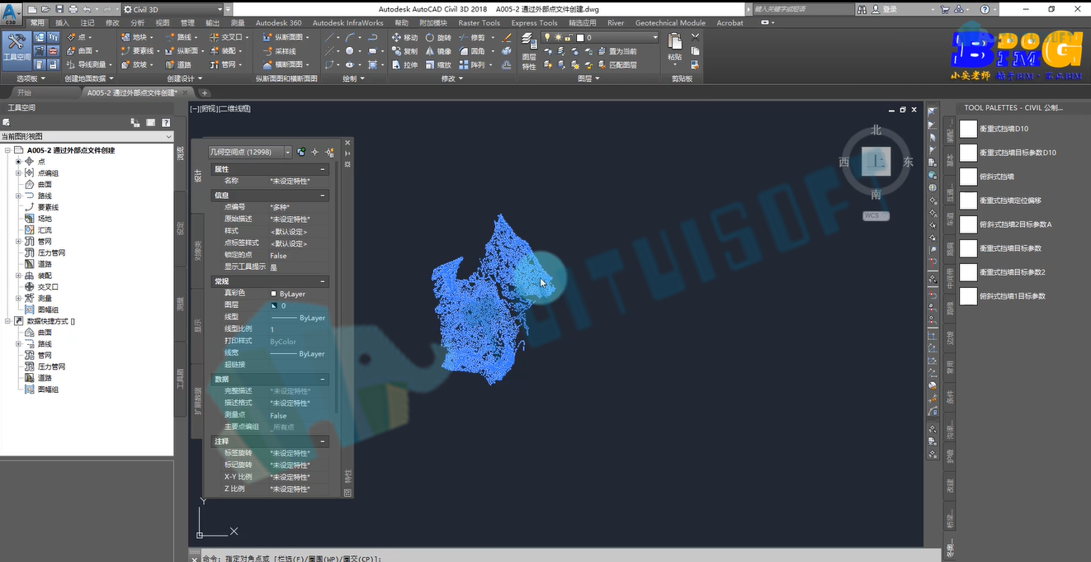Switch to the 插入 ribbon tab
Screen dimensions: 1091x562
click(x=62, y=23)
